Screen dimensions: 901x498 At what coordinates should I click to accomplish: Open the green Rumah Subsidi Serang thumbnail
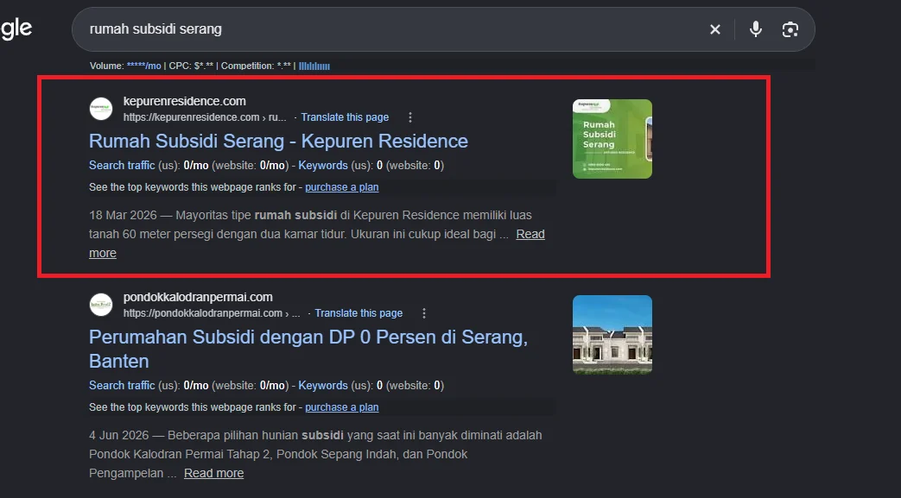(612, 139)
